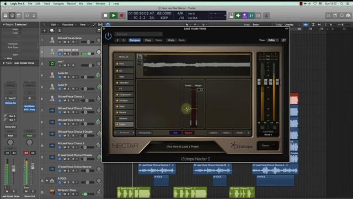Start playback with the green Play button
The height and width of the screenshot is (199, 353).
click(114, 15)
